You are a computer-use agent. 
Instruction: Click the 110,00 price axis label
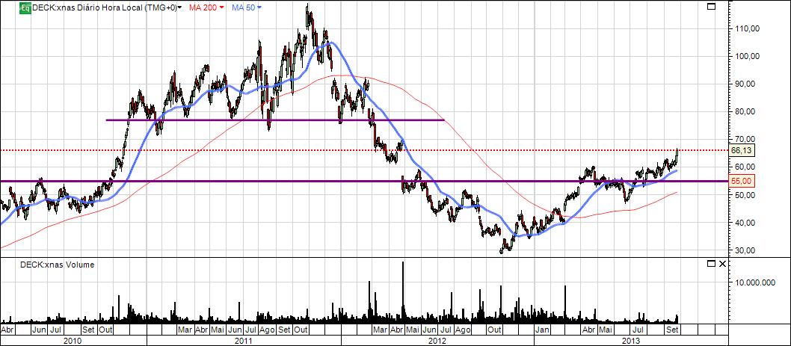click(747, 29)
